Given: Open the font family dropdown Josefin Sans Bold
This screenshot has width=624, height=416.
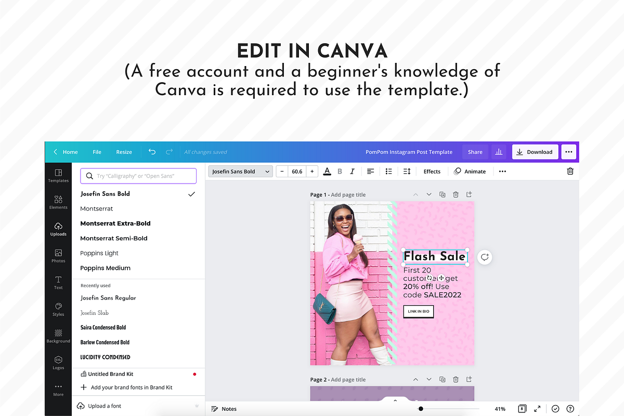Looking at the screenshot, I should coord(241,172).
